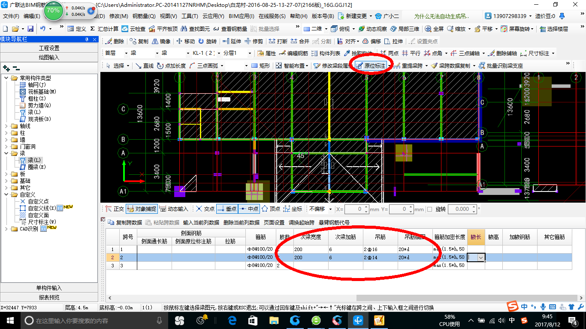This screenshot has height=329, width=586.
Task: Collapse the 自定义 tree node
Action: tap(6, 194)
